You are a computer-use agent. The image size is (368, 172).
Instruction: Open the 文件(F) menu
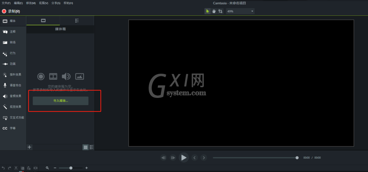coord(6,3)
